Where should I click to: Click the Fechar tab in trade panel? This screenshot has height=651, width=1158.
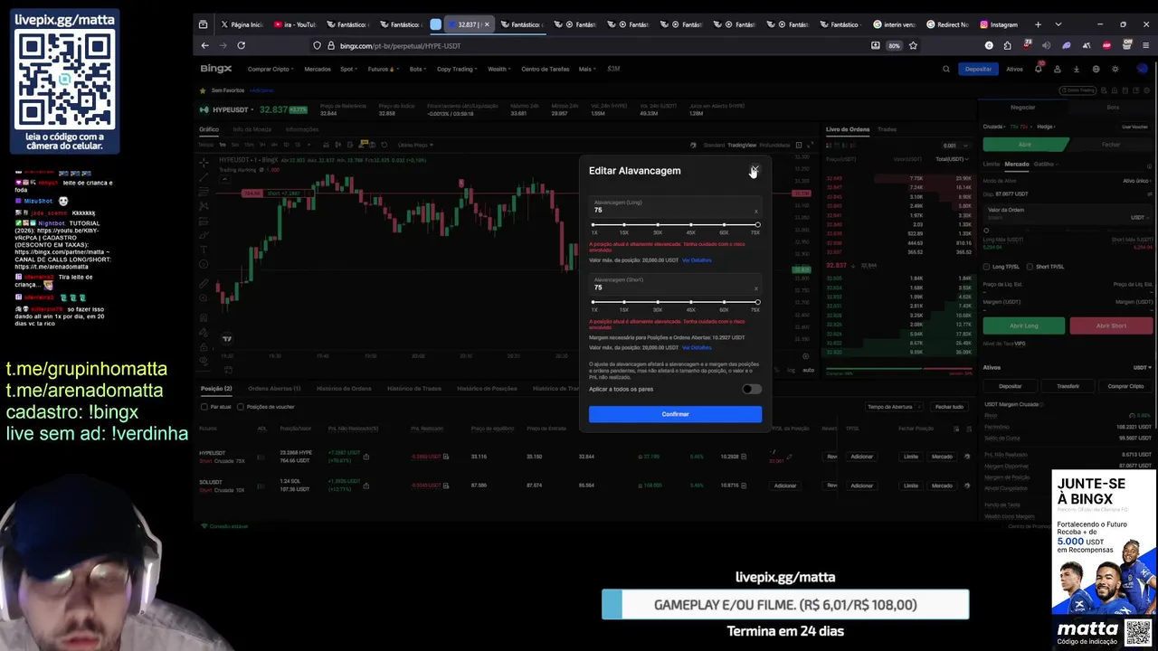1111,145
